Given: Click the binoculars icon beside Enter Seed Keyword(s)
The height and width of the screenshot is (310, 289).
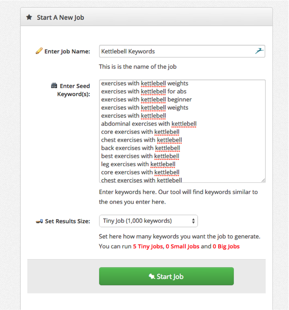Looking at the screenshot, I should [54, 86].
